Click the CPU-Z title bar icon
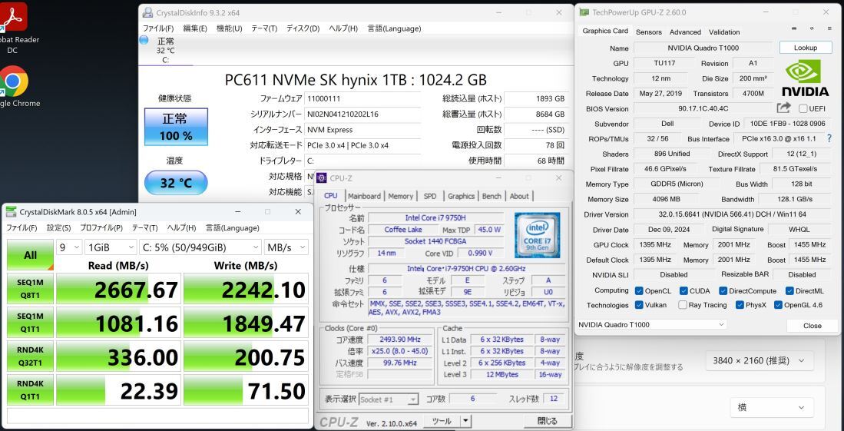The image size is (844, 431). tap(322, 177)
